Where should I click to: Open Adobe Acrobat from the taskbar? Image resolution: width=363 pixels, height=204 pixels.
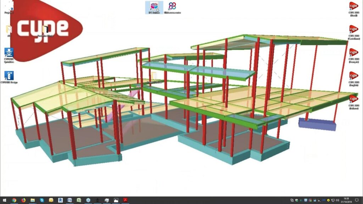point(125,200)
